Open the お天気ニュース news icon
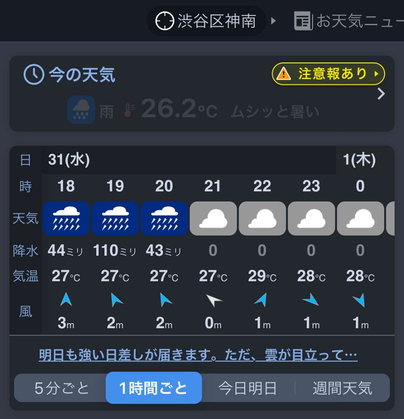Viewport: 404px width, 419px height. point(303,21)
